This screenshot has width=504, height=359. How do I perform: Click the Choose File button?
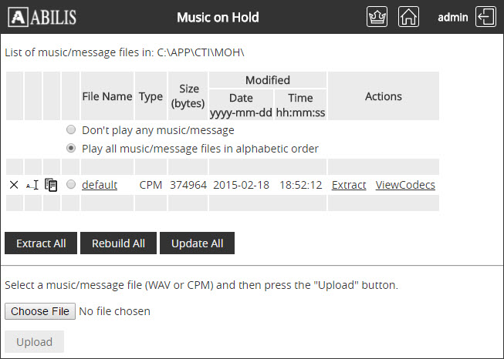pos(40,311)
